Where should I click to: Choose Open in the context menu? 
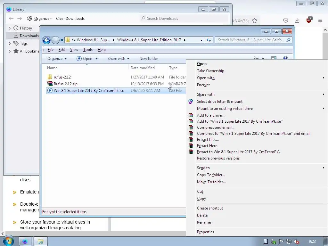[x=202, y=64]
